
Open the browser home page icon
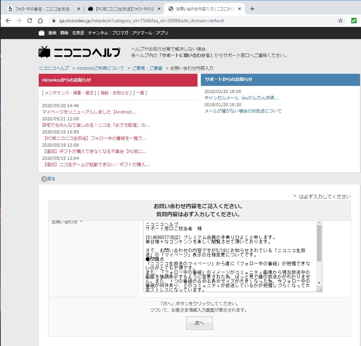pyautogui.click(x=40, y=21)
